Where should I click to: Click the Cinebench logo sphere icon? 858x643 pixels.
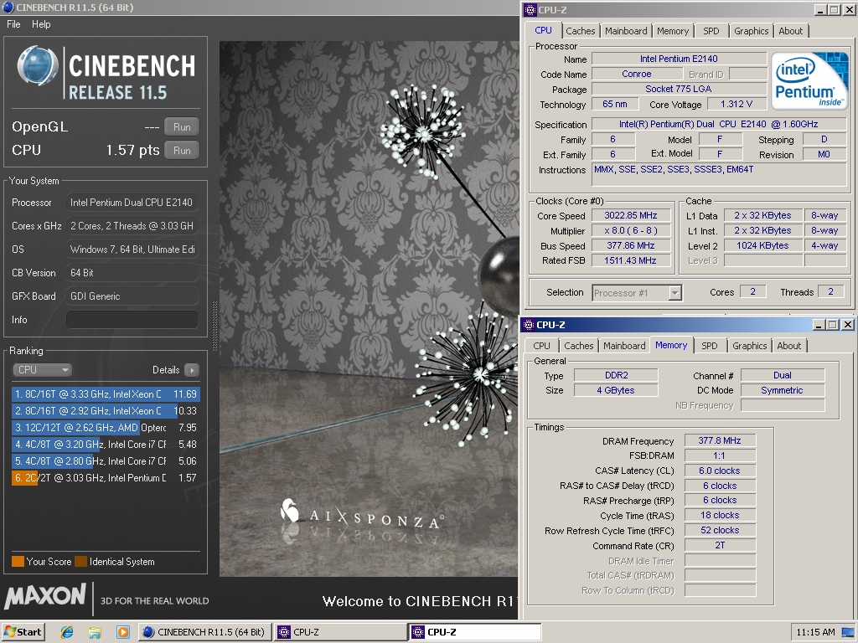(37, 65)
